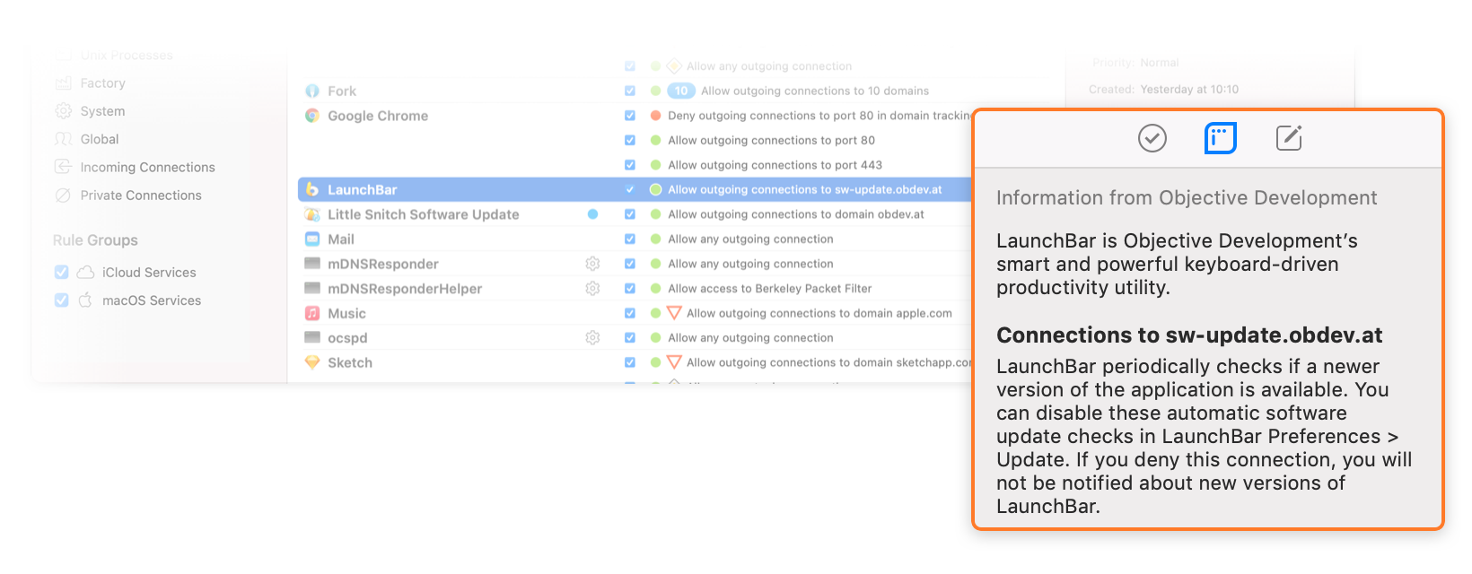
Task: Switch to the edit notes inspector tab
Action: [1289, 138]
